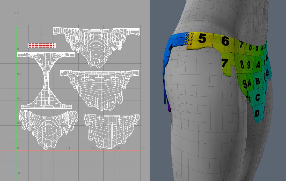Click the large D tile at cloth bottom
Image resolution: width=286 pixels, height=181 pixels.
tap(257, 113)
